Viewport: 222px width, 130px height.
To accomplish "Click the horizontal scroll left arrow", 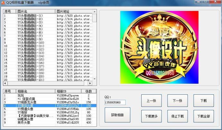I will coord(5,83).
